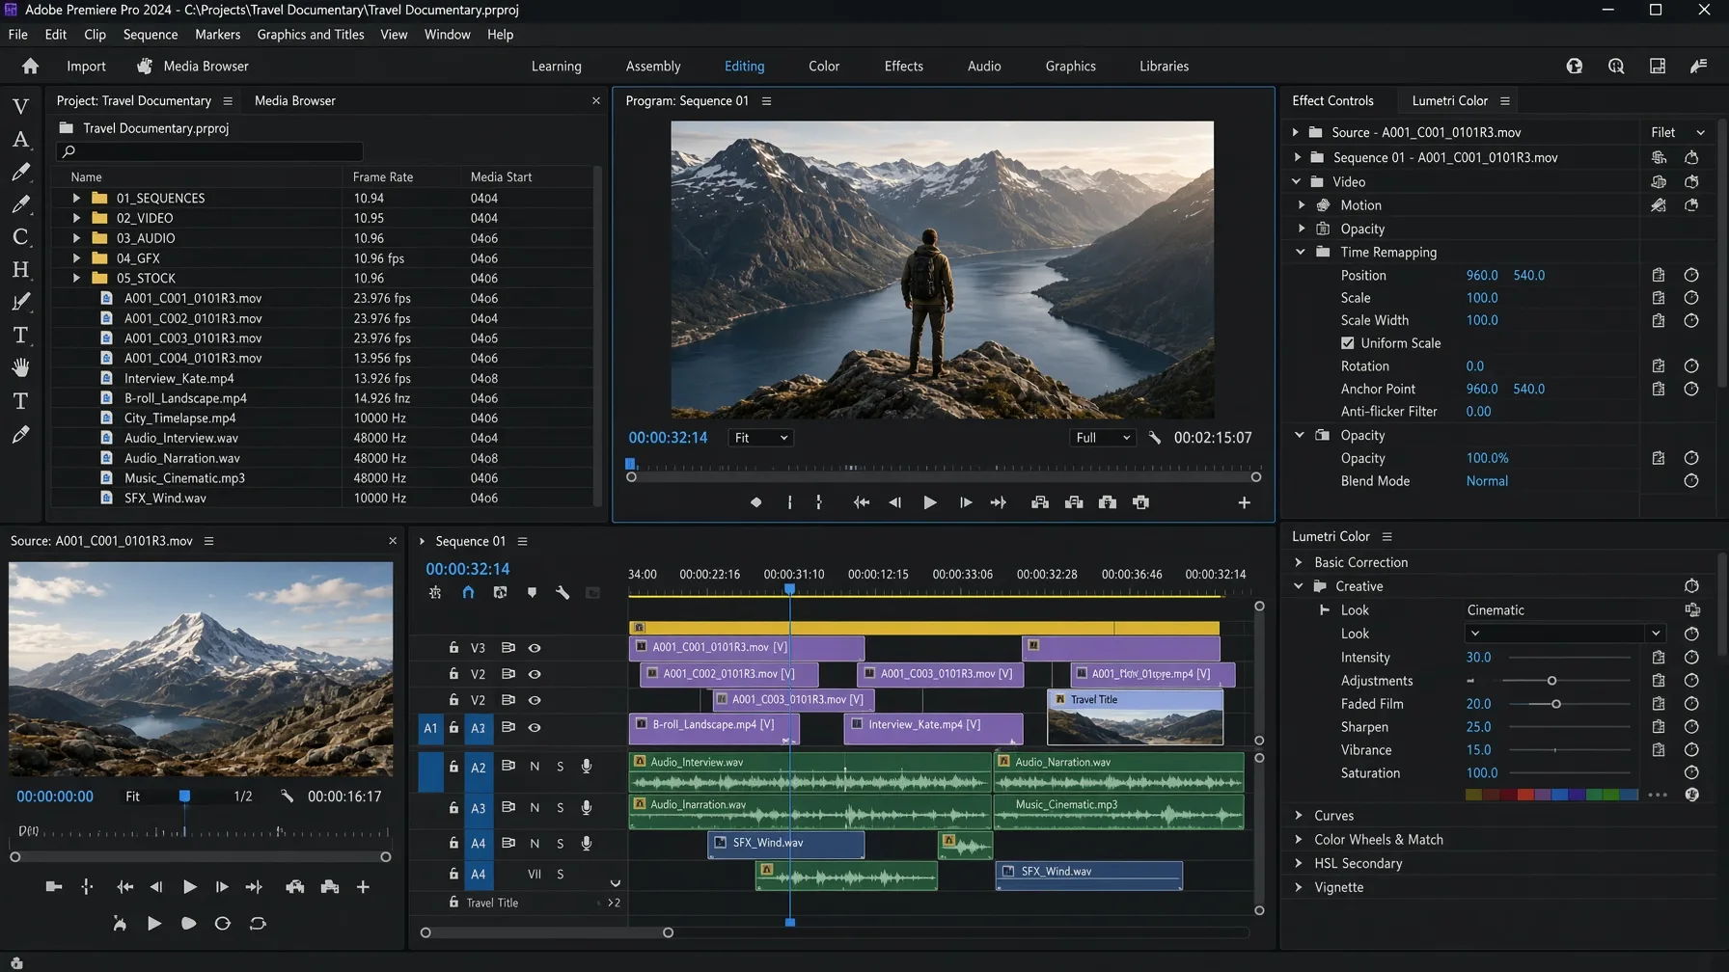Play the Program monitor sequence
Viewport: 1729px width, 972px height.
[x=929, y=502]
